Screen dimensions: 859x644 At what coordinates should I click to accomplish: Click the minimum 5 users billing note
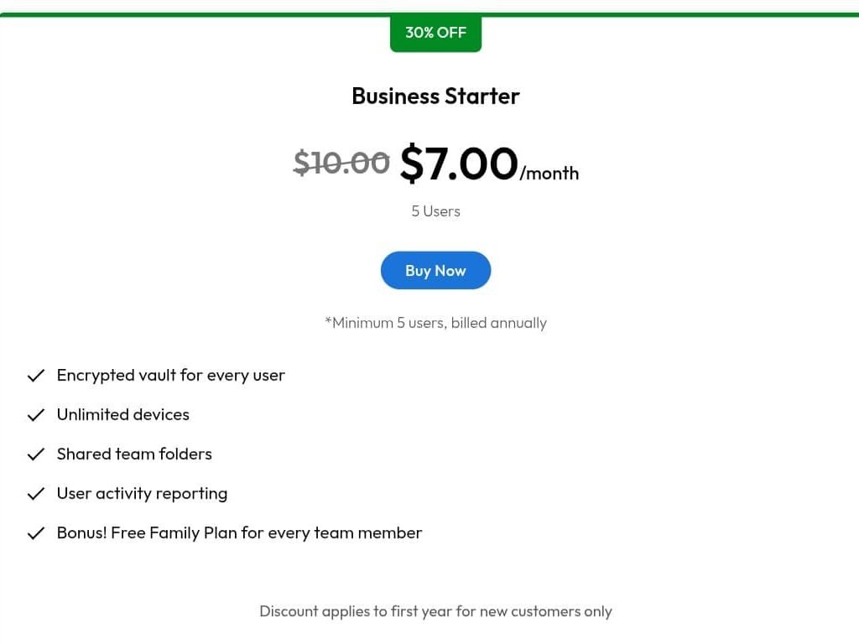[x=435, y=323]
